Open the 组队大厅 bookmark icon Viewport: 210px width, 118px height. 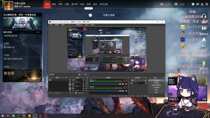(204, 63)
